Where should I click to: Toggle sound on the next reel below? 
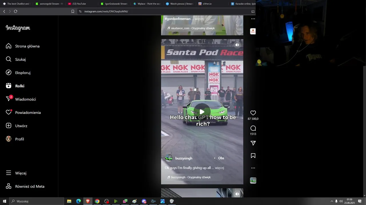point(237,194)
